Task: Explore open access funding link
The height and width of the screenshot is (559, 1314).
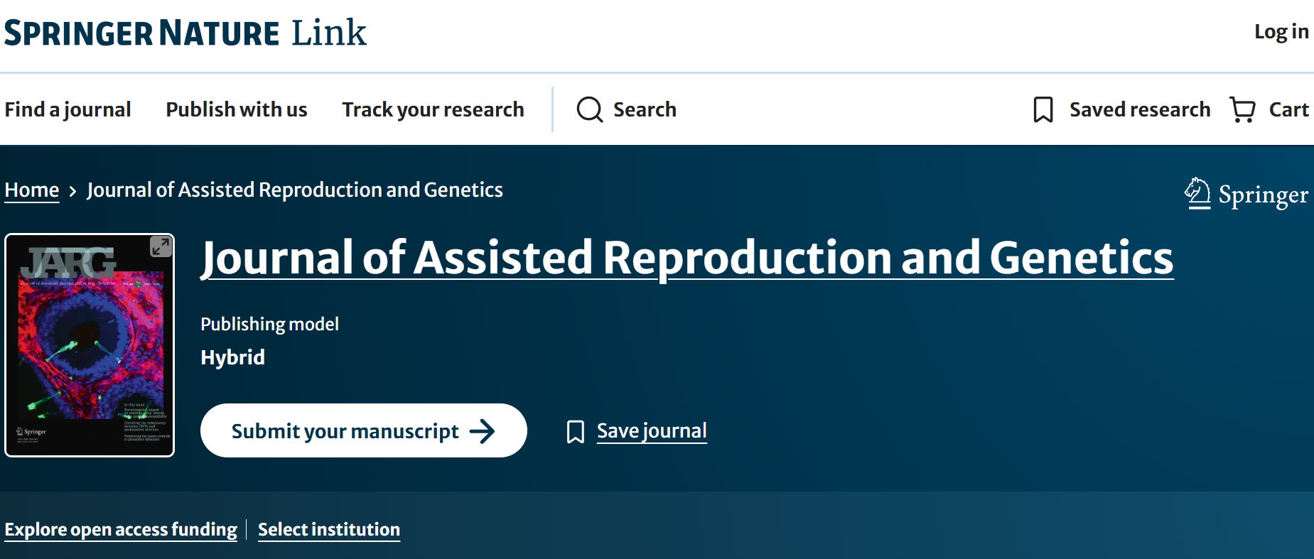Action: pos(121,530)
